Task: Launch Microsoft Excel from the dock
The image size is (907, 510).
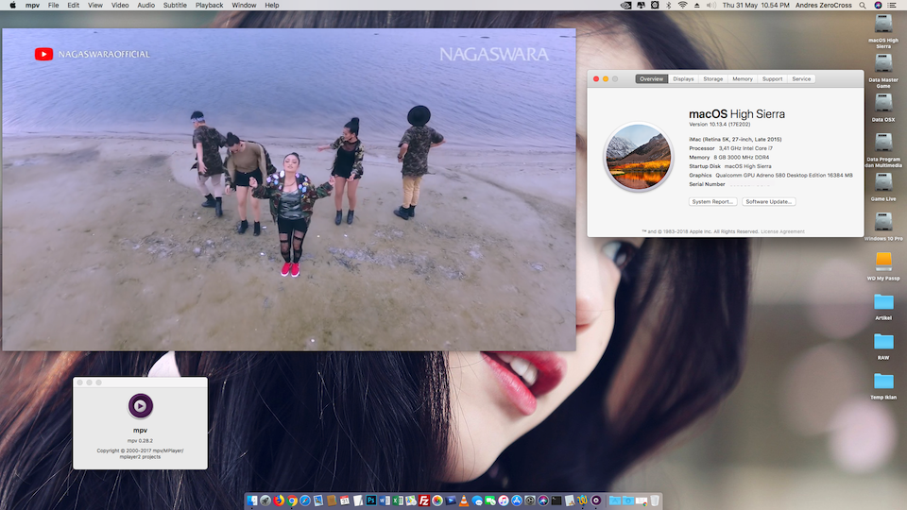Action: tap(398, 501)
